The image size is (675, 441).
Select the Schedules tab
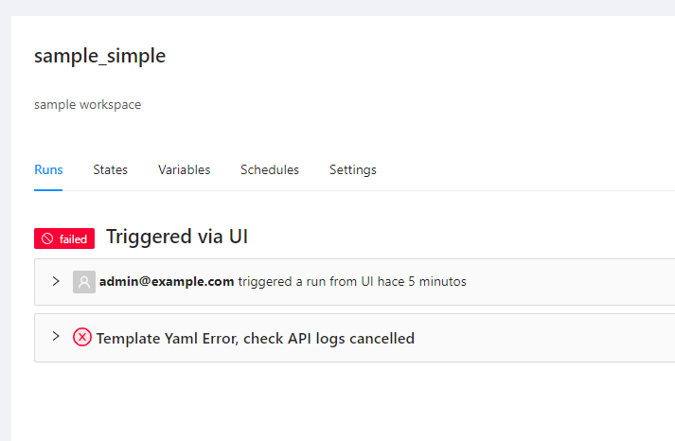click(269, 170)
